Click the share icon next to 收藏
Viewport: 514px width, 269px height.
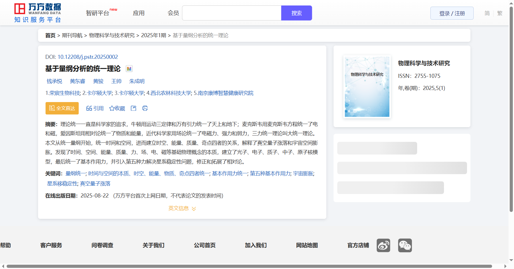click(x=133, y=108)
